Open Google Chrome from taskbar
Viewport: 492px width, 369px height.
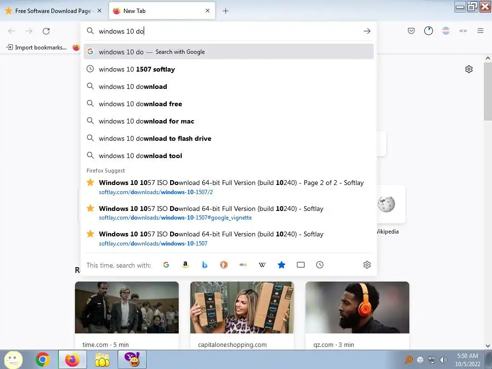click(x=43, y=359)
